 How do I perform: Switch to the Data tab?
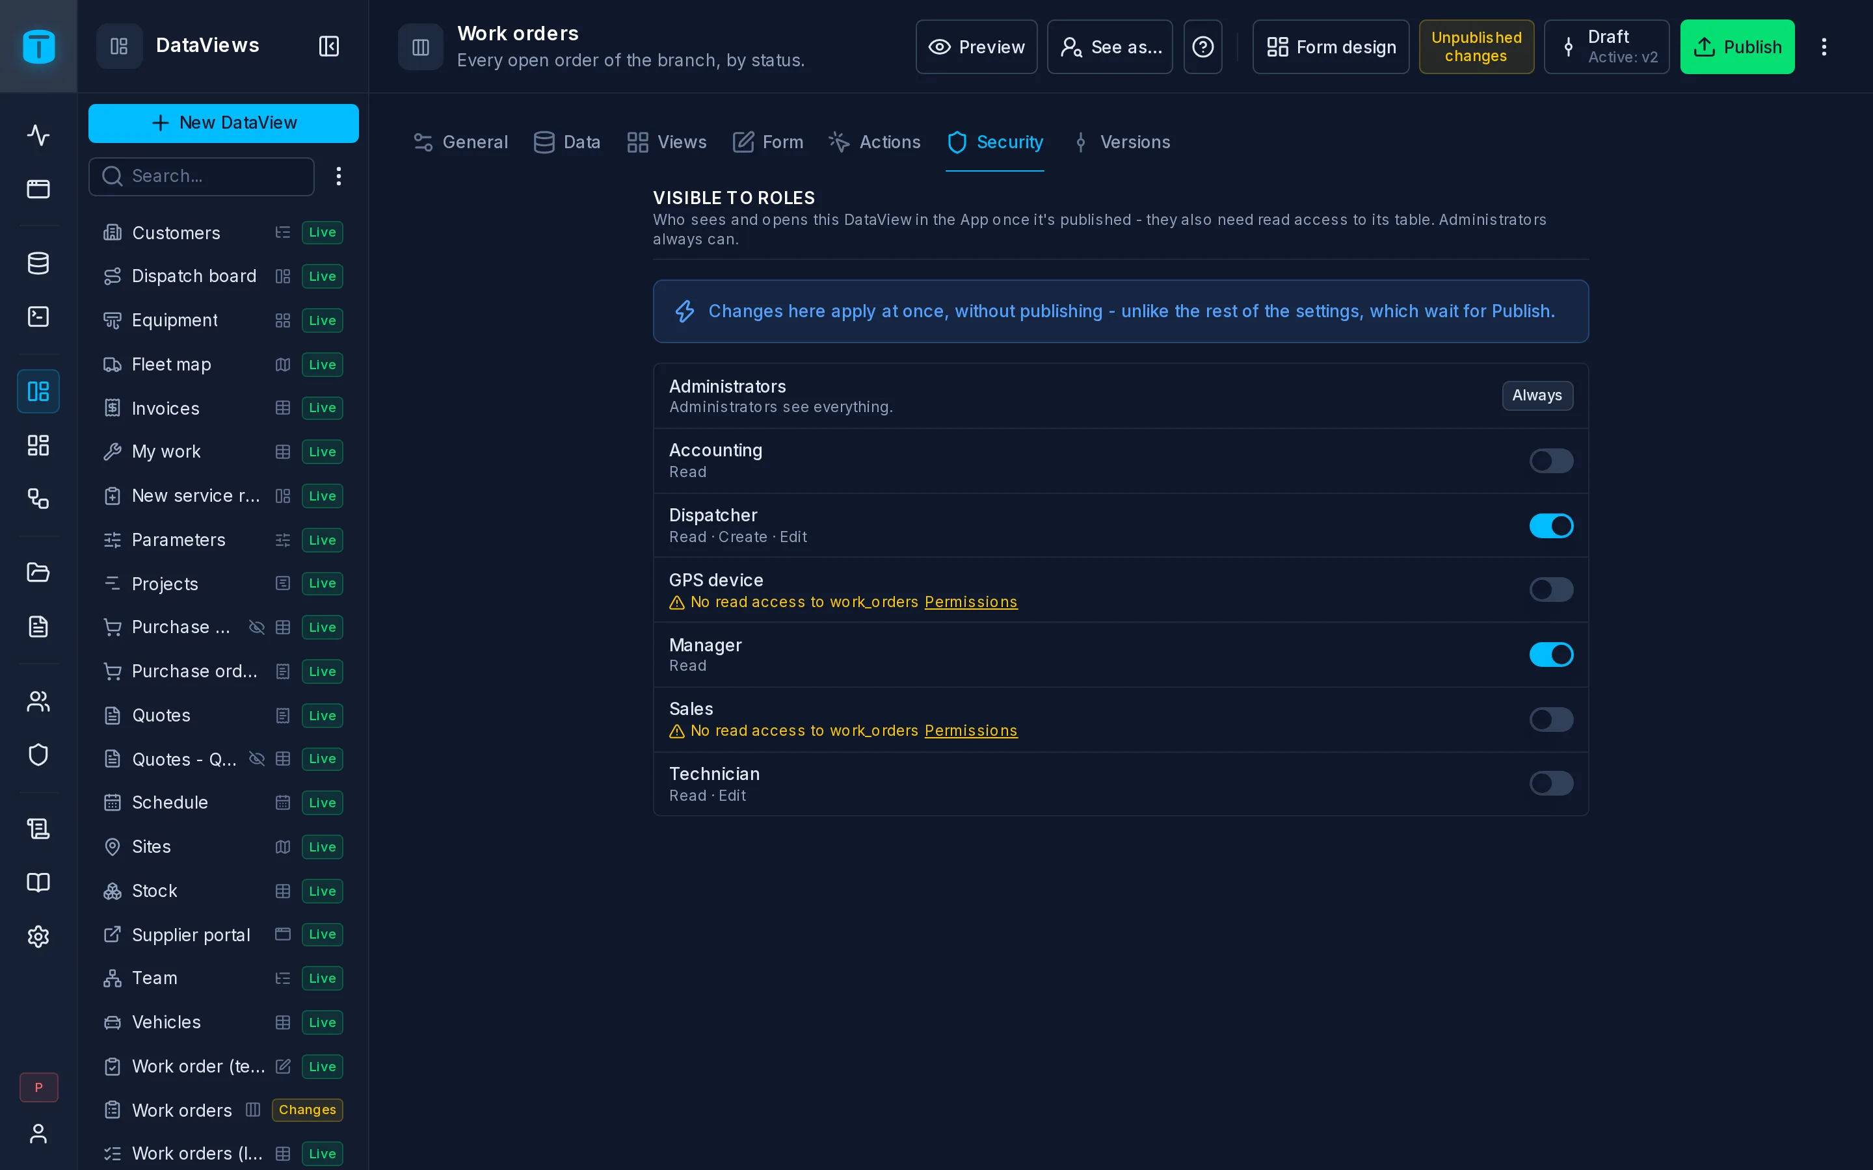pos(566,142)
